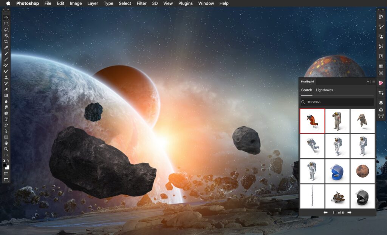
Task: Swap foreground and background colors
Action: pyautogui.click(x=8, y=161)
